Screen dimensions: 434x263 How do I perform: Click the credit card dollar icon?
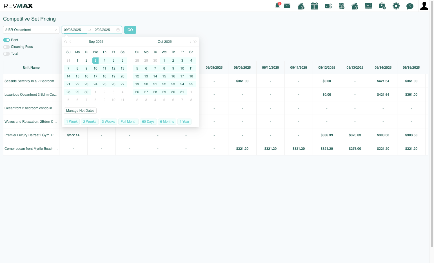tap(328, 6)
